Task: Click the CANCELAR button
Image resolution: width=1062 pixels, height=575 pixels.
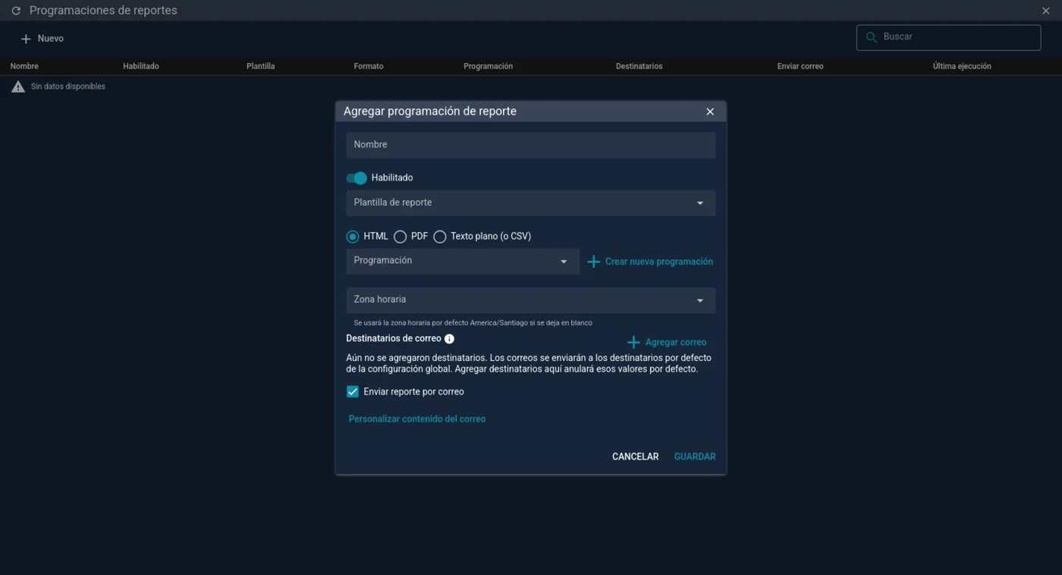Action: pos(636,457)
